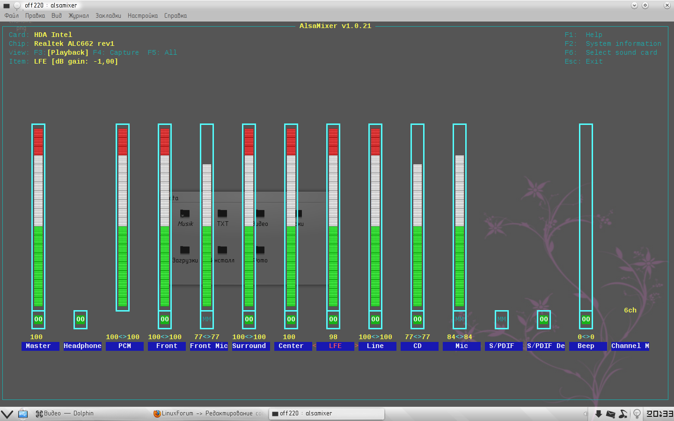Unmute the Front Mic MM box
Screen dimensions: 674x421
[207, 319]
